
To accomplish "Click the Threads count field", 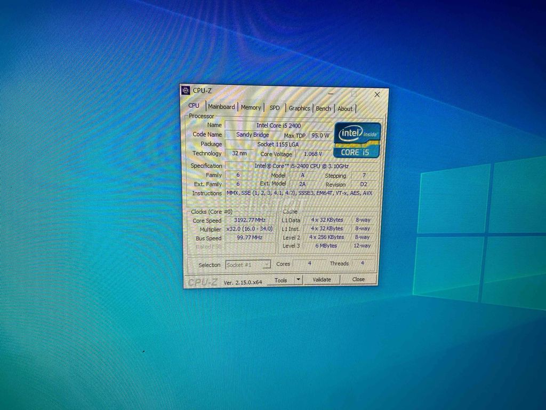I will click(x=363, y=263).
